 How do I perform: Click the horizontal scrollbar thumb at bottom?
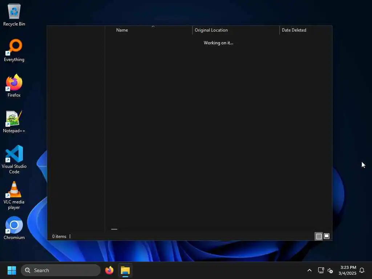pos(114,229)
